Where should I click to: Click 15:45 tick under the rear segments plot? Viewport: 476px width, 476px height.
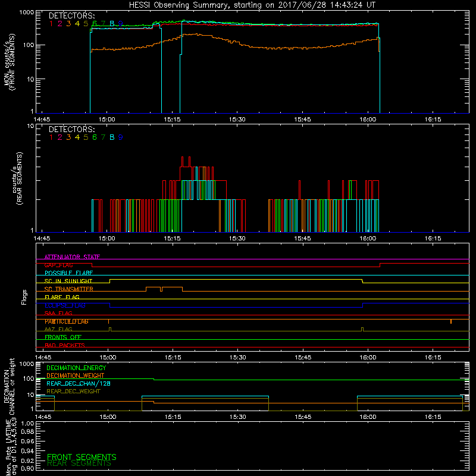click(302, 239)
